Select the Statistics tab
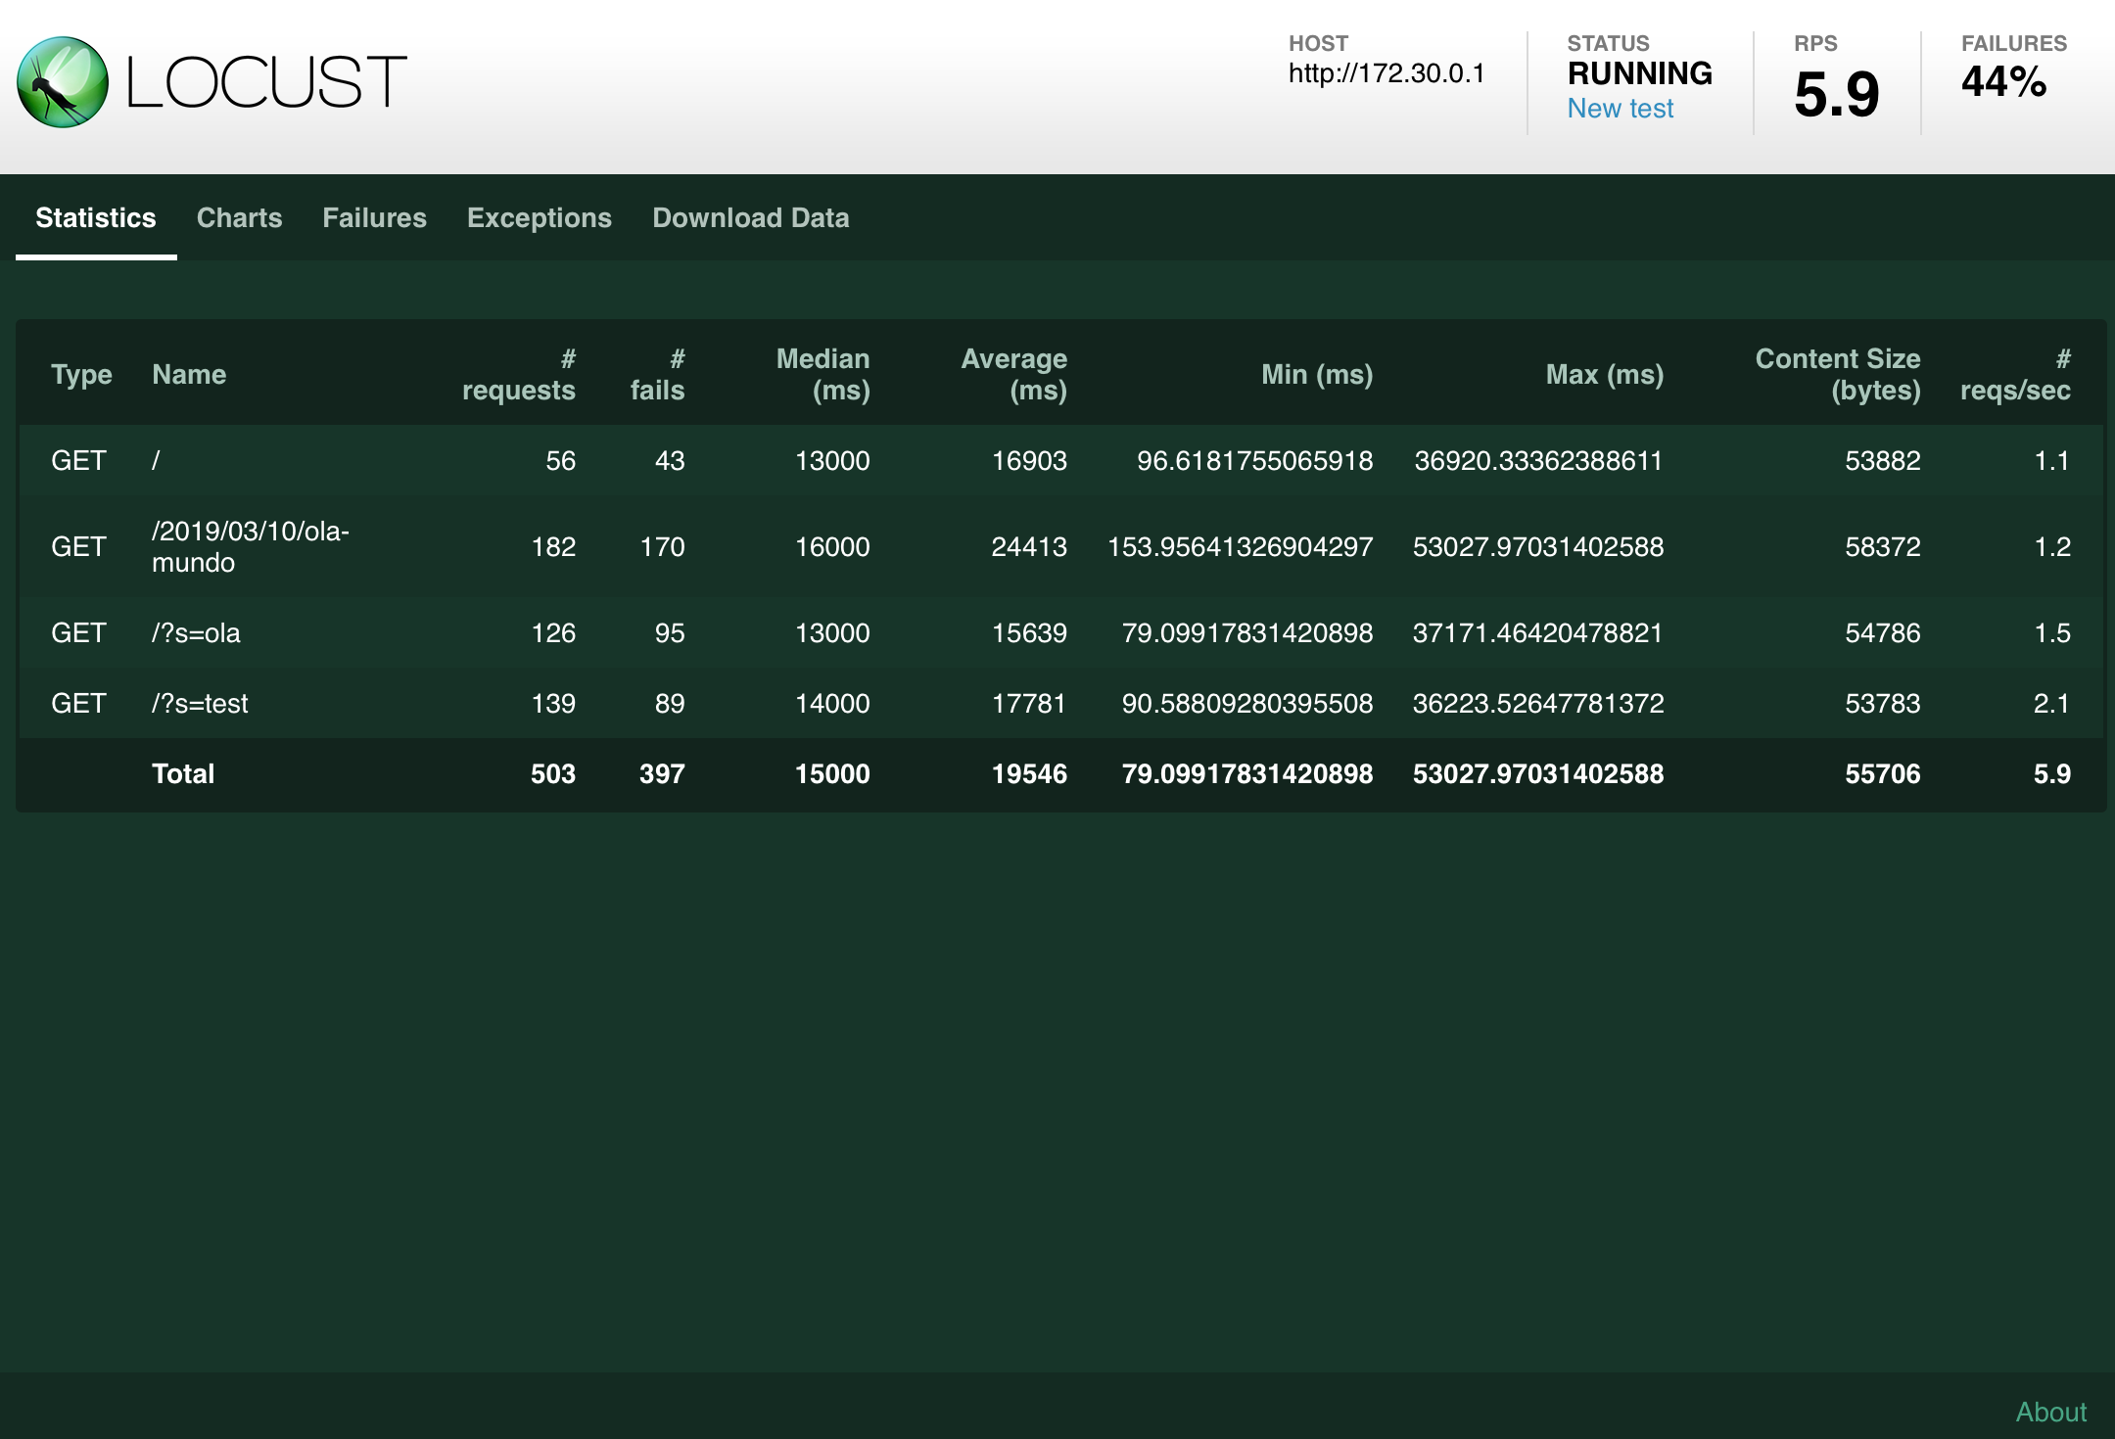 pyautogui.click(x=96, y=217)
